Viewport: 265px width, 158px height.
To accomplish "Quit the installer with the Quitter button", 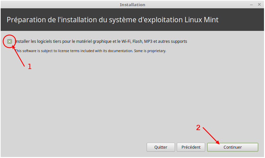I will click(x=161, y=147).
